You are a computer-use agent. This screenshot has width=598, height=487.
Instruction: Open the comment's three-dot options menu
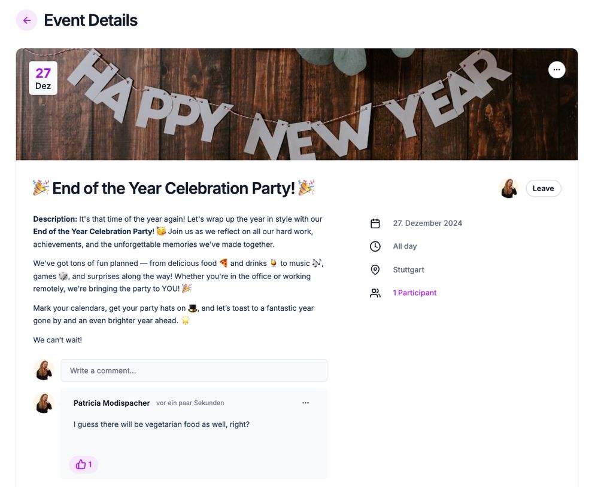point(305,403)
